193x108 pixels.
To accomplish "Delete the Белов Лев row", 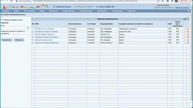I will [188, 40].
